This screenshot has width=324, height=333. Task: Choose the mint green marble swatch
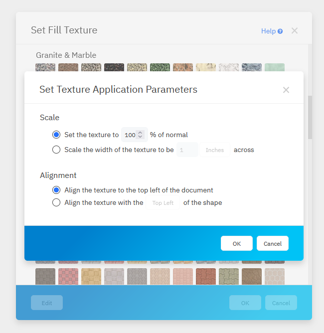pos(274,68)
